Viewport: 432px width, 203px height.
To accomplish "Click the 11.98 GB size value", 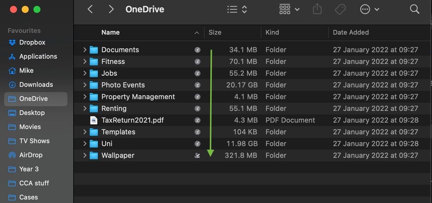I will tap(242, 144).
